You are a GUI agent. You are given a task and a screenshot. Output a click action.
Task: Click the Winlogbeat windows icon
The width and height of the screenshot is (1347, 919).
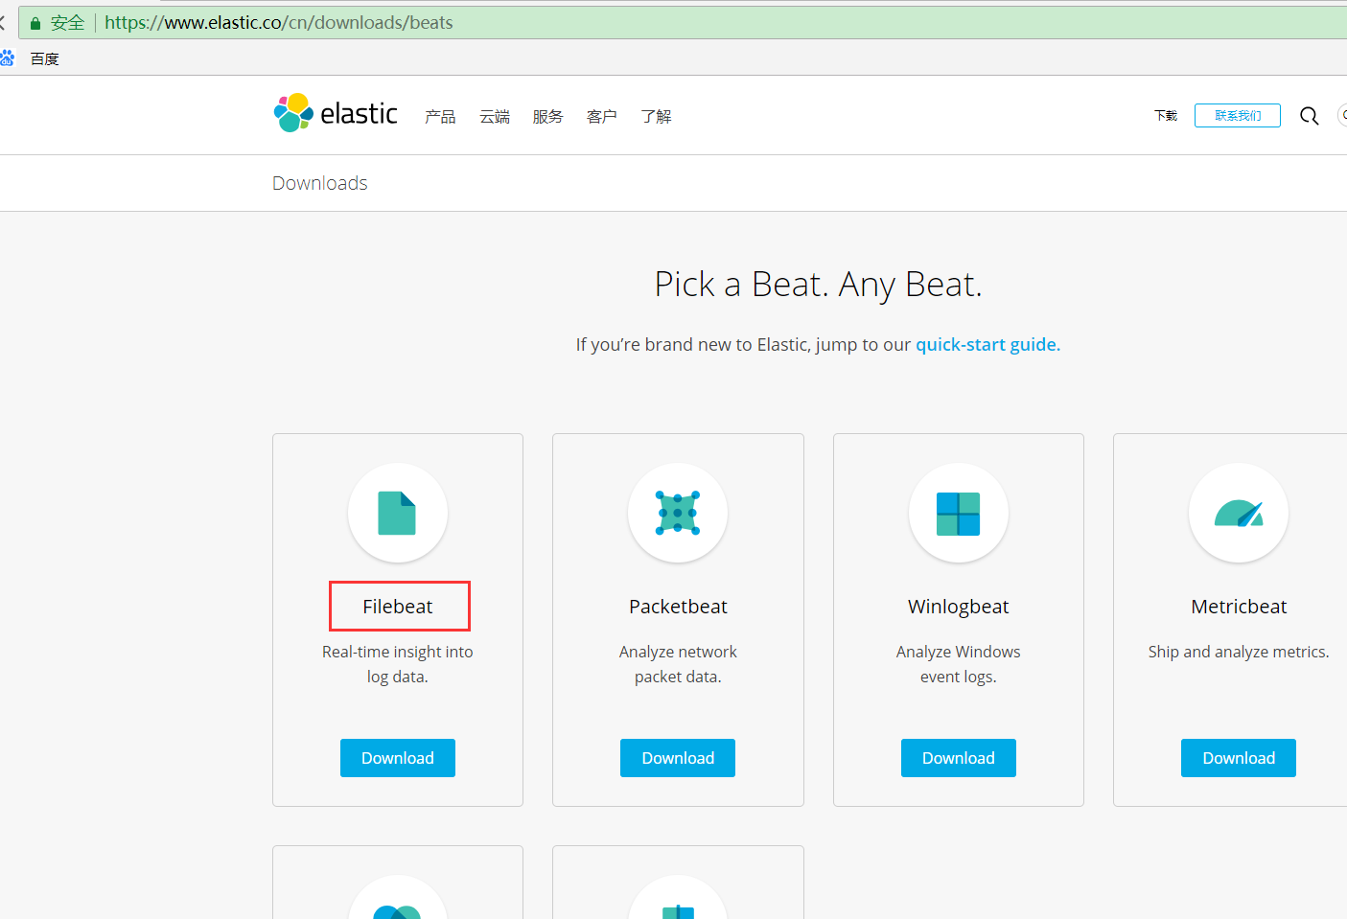coord(958,514)
